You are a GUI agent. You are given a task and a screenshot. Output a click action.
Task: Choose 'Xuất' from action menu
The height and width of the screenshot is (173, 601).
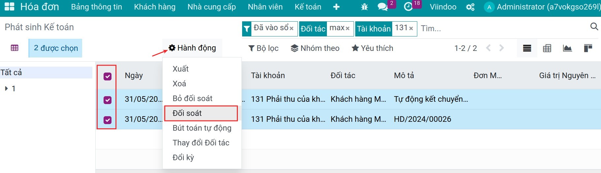coord(202,69)
